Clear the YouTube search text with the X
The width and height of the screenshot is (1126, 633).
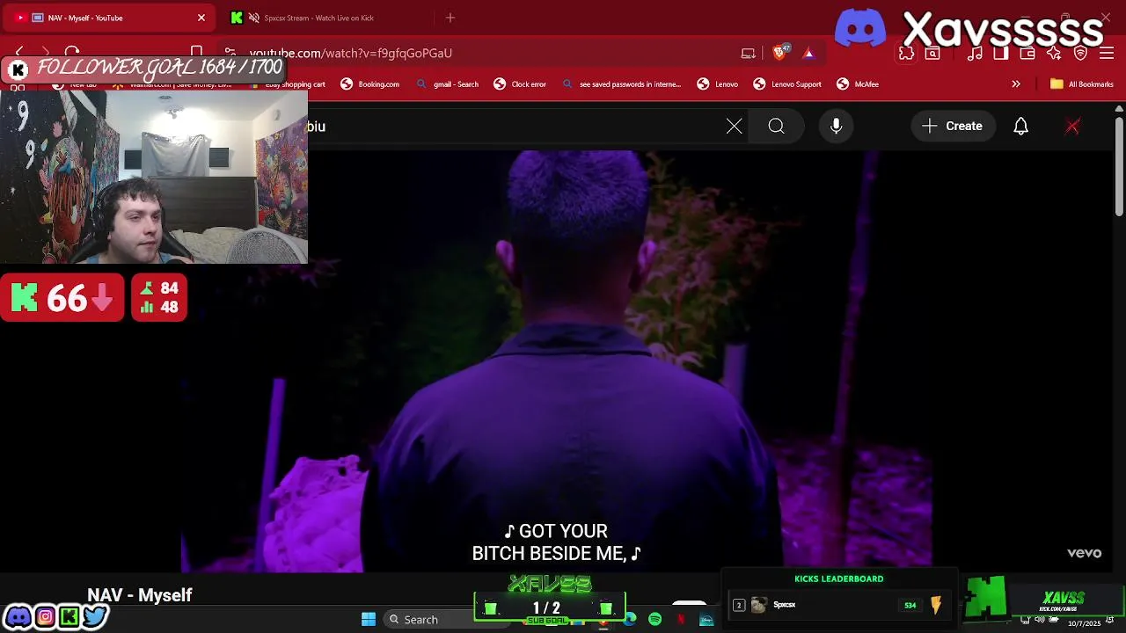735,127
